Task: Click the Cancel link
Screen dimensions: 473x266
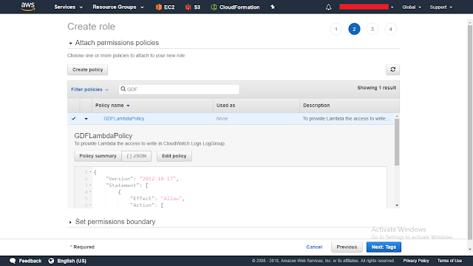Action: tap(314, 247)
